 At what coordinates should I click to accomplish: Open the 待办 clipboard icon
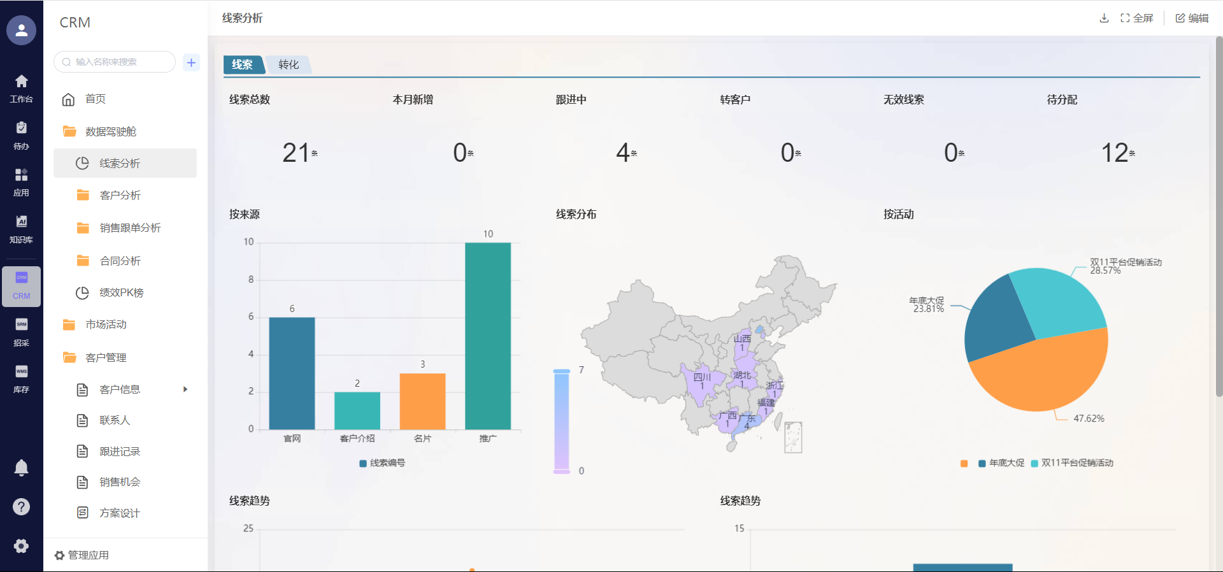[x=21, y=134]
